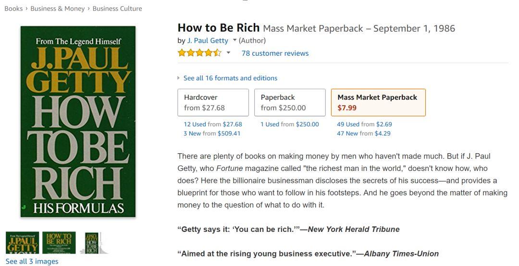Click the star rating icons
519x266 pixels.
(199, 53)
